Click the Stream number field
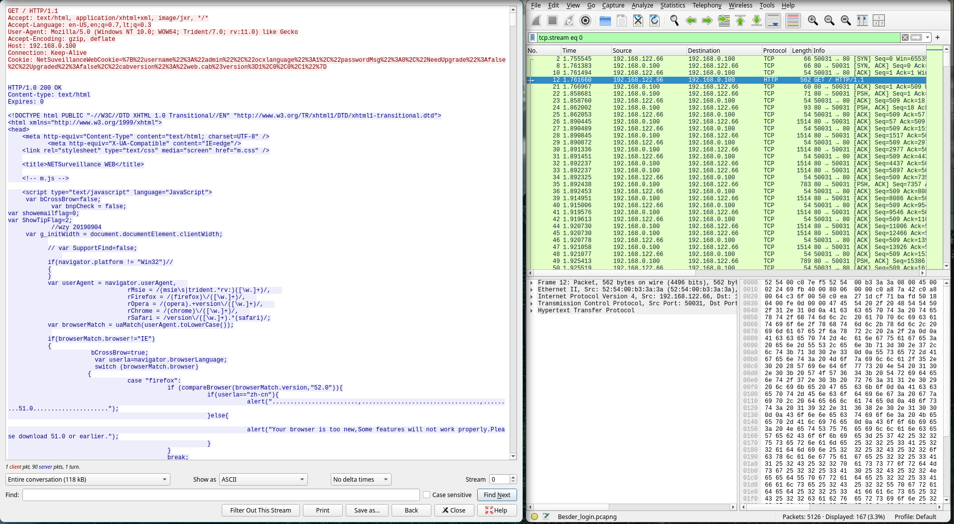Screen dimensions: 954x524 499,480
